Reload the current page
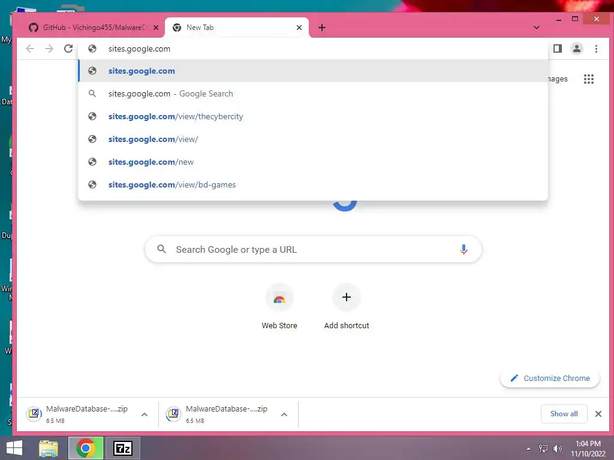614x460 pixels. 68,49
